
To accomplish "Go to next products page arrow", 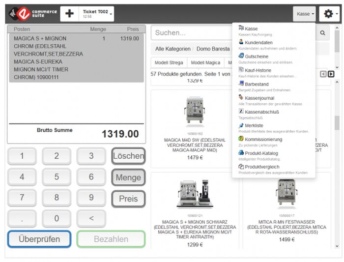I will pyautogui.click(x=331, y=74).
